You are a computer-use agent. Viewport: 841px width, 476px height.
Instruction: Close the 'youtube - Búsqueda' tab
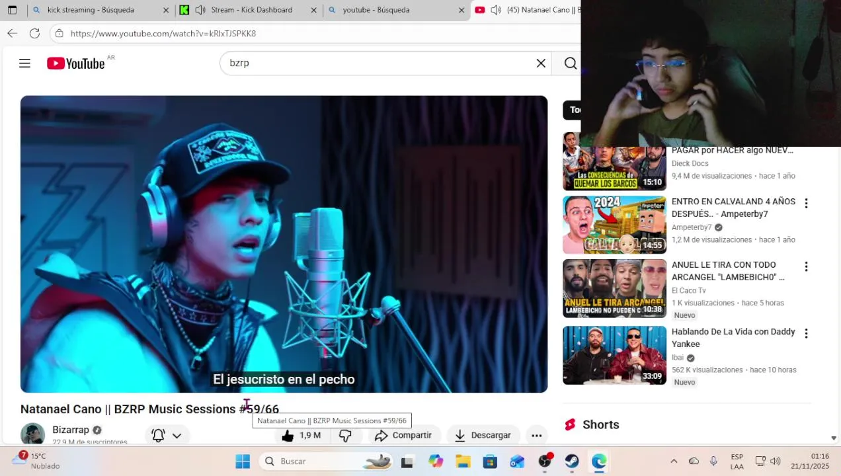click(461, 10)
